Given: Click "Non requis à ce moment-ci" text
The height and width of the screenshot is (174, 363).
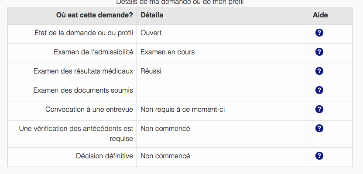Looking at the screenshot, I should (182, 109).
